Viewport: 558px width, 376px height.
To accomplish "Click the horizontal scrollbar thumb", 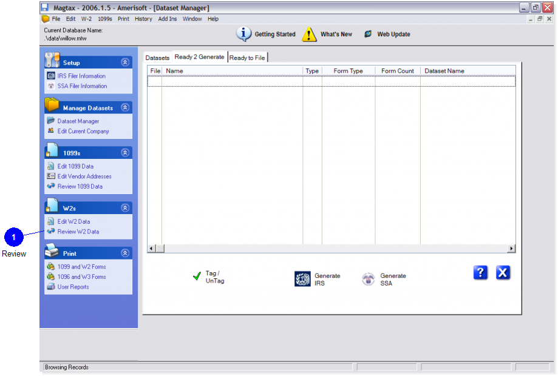I will [160, 248].
